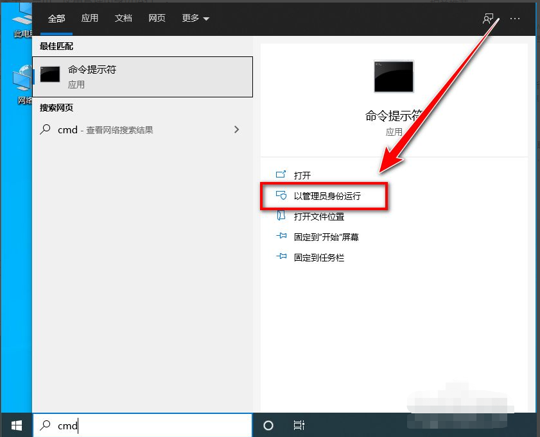The width and height of the screenshot is (540, 437).
Task: Switch to the 应用 filter tab
Action: pyautogui.click(x=90, y=19)
